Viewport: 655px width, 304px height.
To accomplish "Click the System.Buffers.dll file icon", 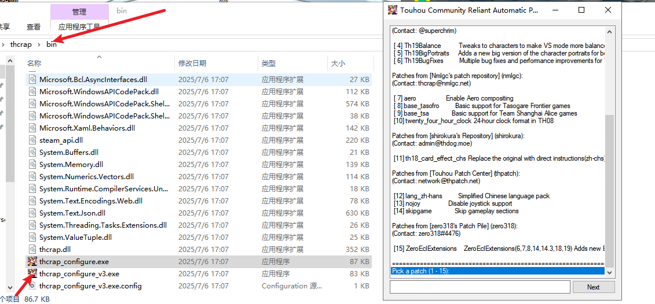I will pos(32,152).
